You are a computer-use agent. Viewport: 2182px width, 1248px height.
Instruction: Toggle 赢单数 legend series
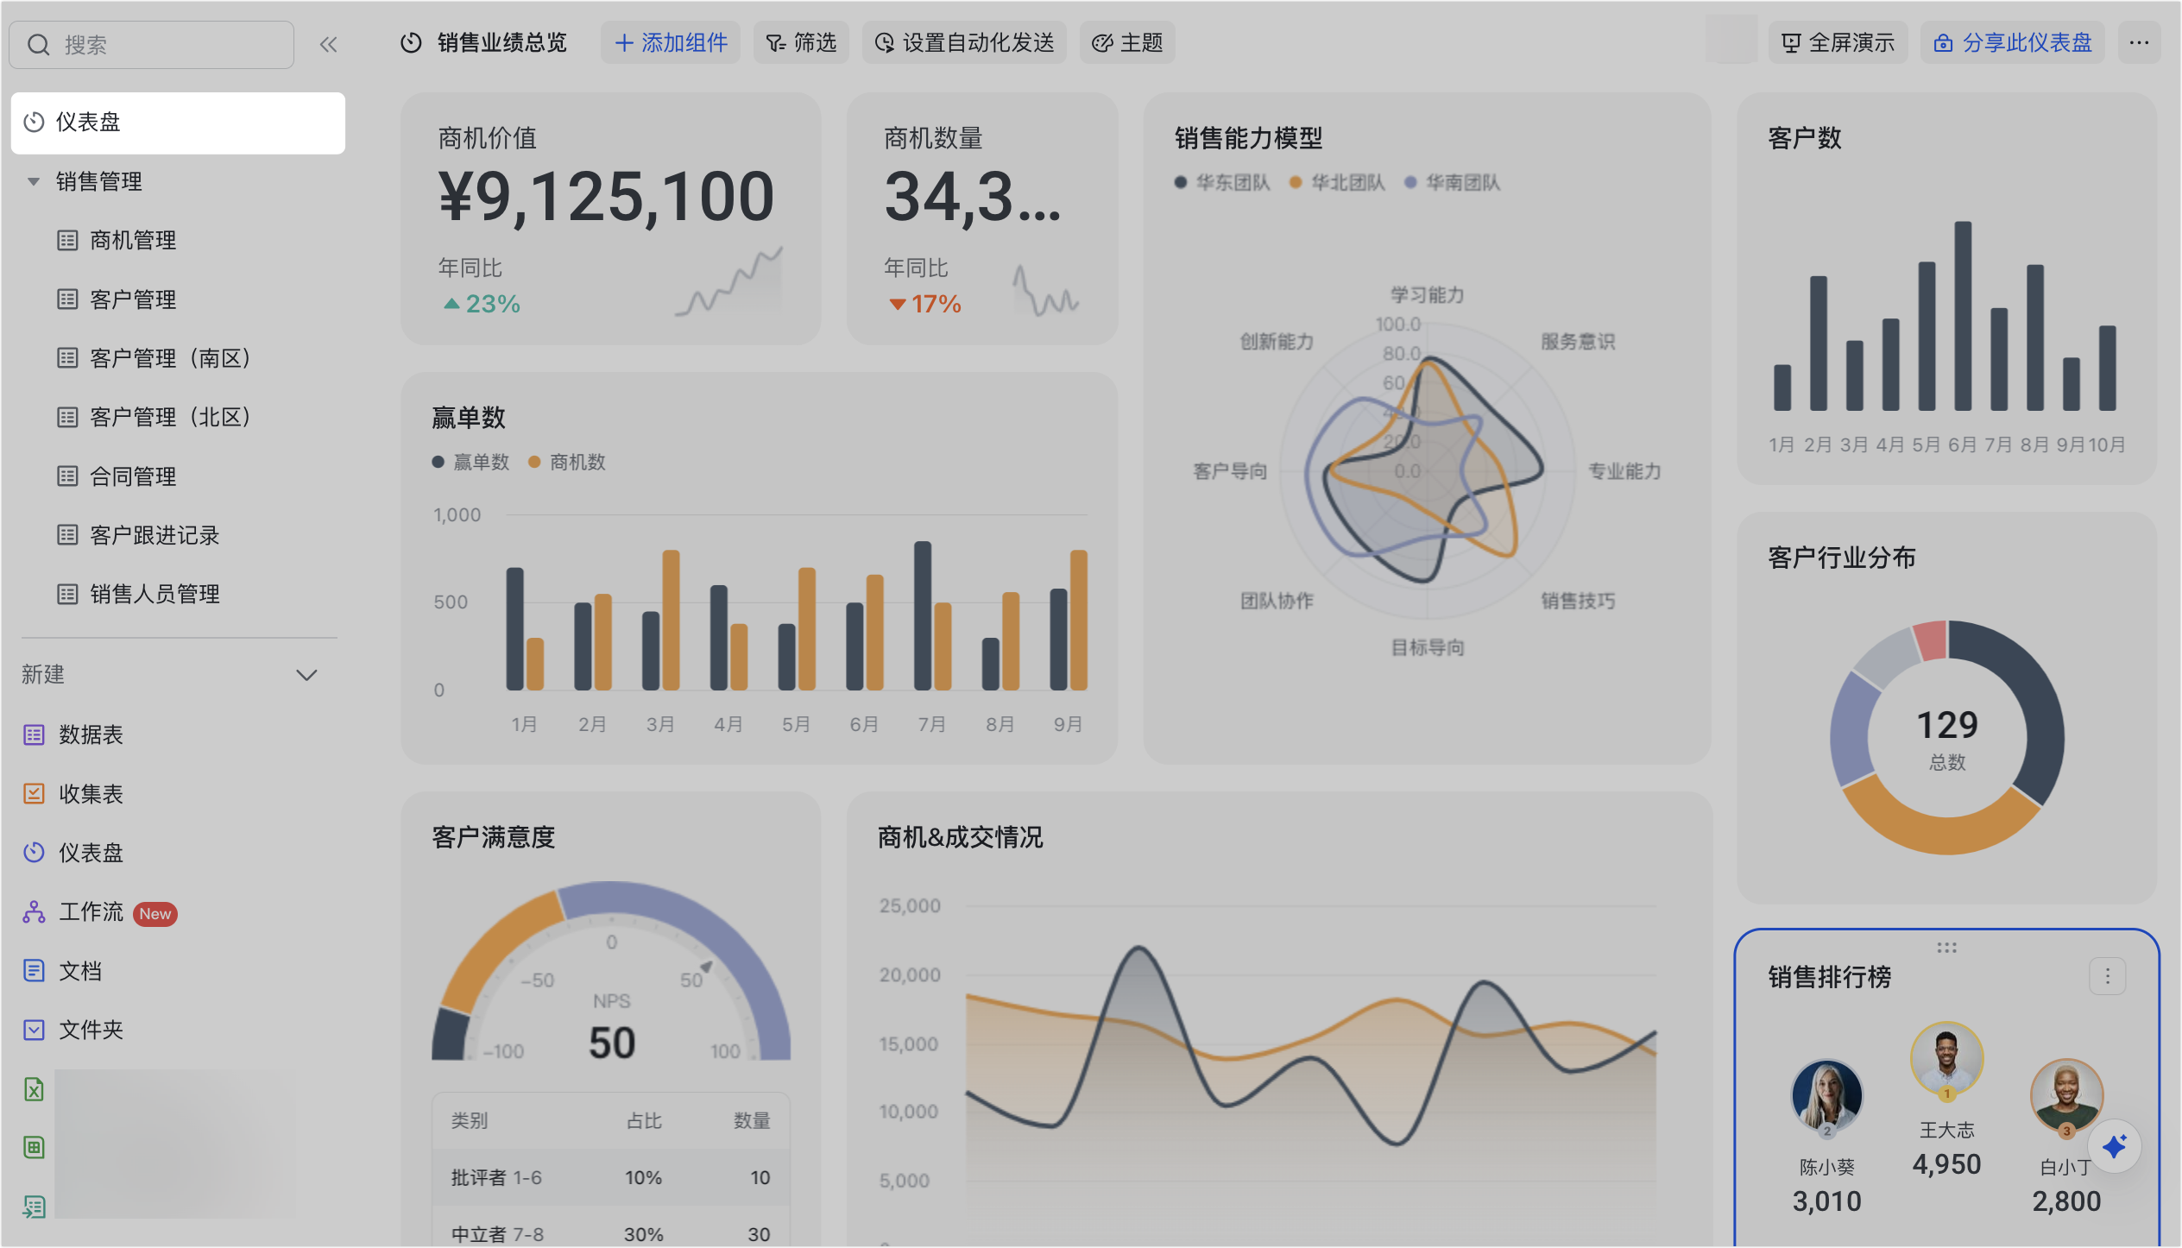click(471, 463)
